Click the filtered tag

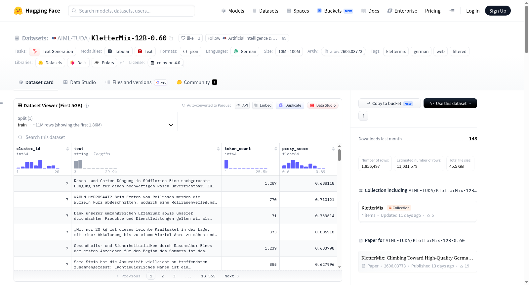(x=459, y=51)
